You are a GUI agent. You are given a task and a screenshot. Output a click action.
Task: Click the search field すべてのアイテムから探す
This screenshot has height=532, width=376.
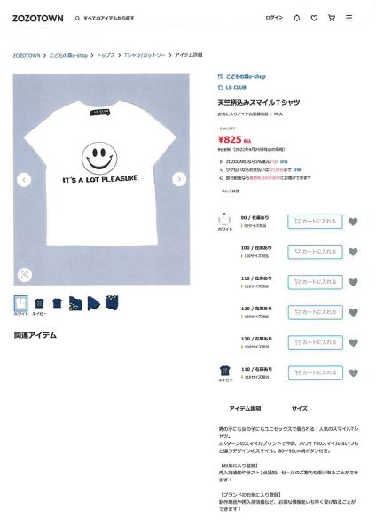pos(108,19)
